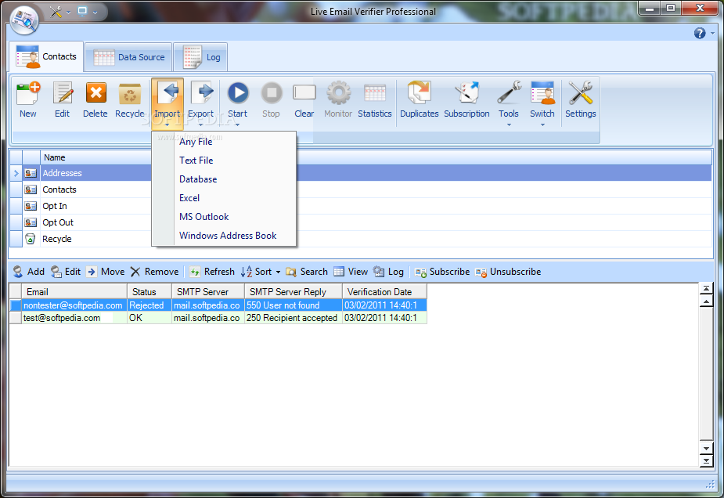Click the Import icon in ribbon
This screenshot has height=498, width=724.
click(x=167, y=93)
